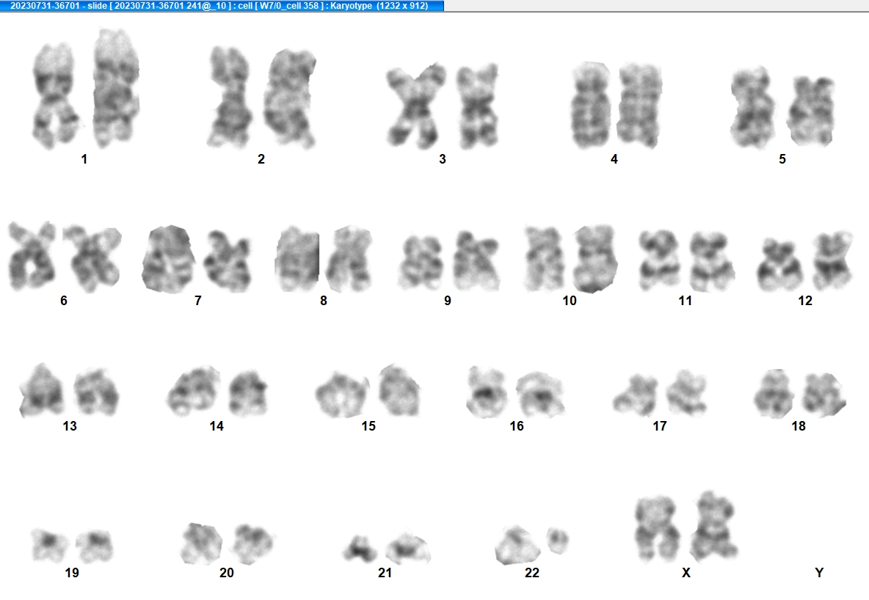Pick the left homolog of chromosome 6

coord(32,257)
